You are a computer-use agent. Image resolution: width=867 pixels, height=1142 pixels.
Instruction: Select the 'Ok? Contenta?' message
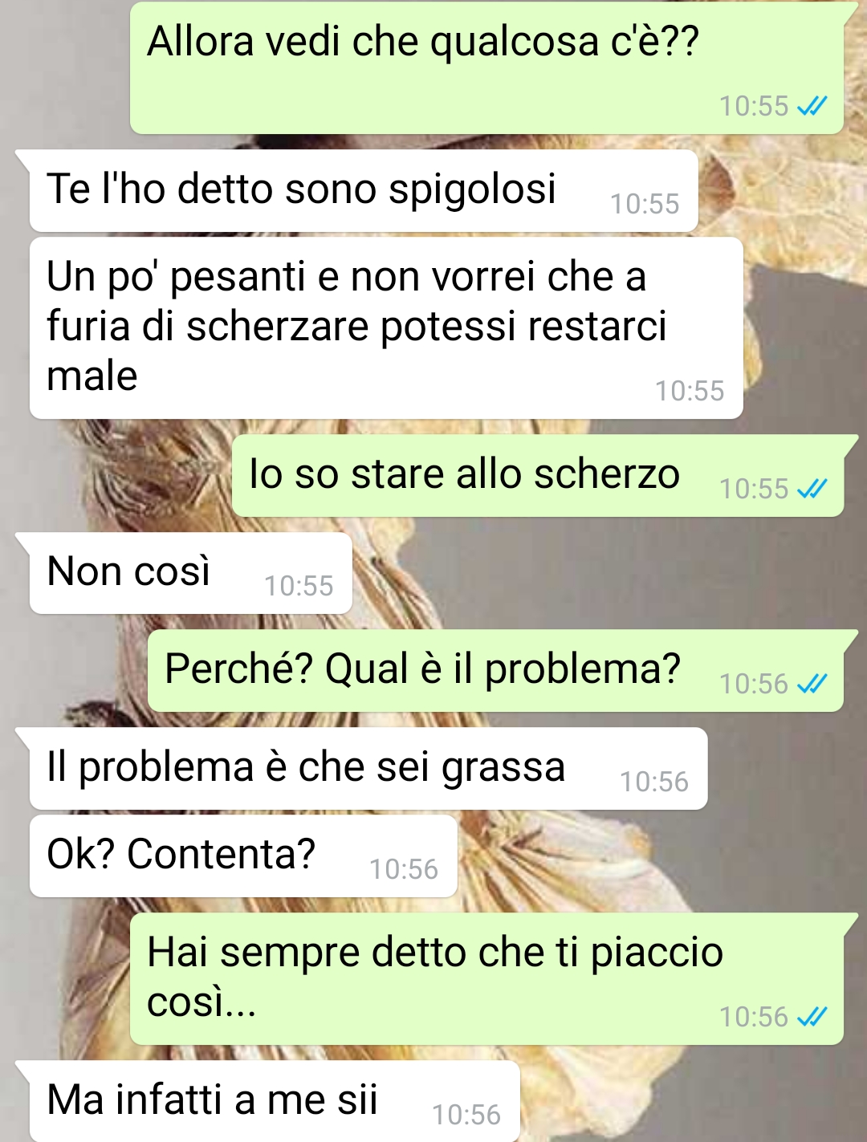click(243, 856)
